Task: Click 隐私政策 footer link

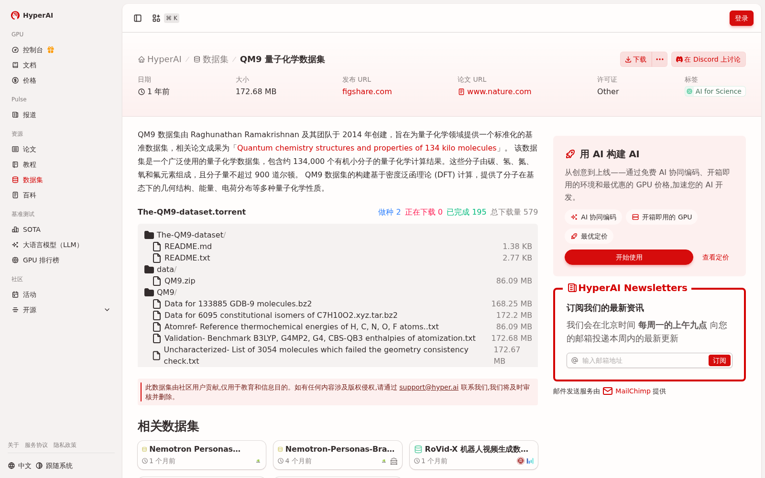Action: click(x=65, y=445)
